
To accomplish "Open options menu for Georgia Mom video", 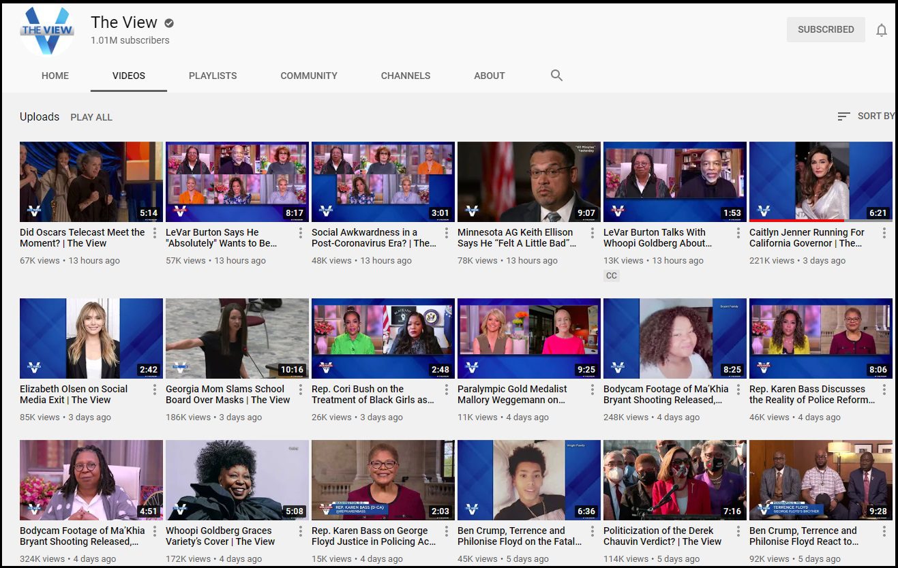I will [x=301, y=390].
